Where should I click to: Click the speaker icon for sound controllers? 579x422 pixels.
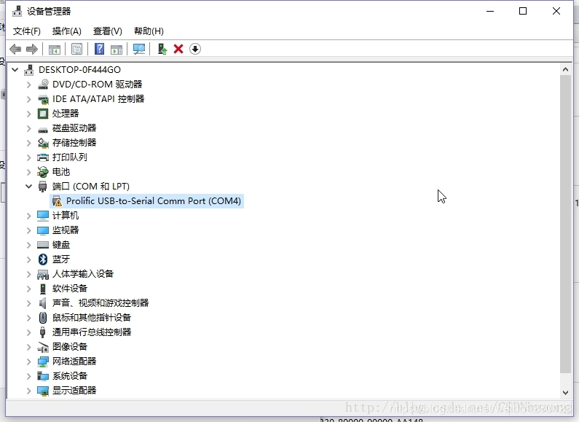click(43, 303)
